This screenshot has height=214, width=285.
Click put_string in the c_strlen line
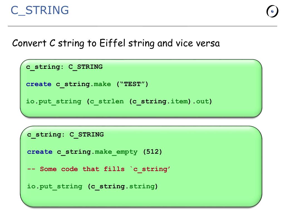click(60, 101)
